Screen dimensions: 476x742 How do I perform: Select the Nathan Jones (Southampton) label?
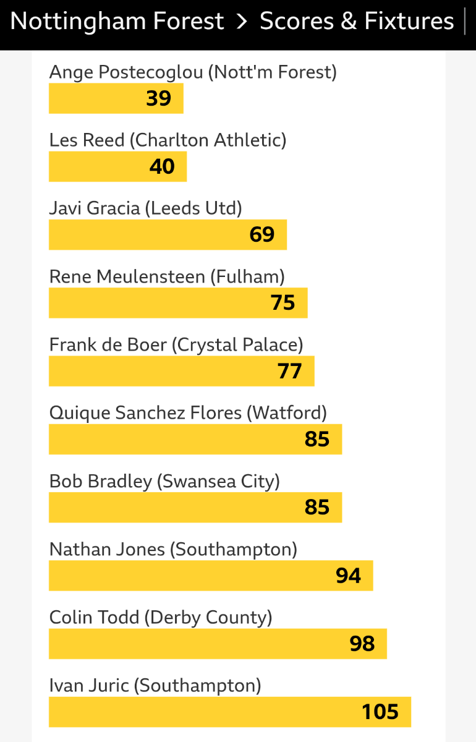coord(173,549)
